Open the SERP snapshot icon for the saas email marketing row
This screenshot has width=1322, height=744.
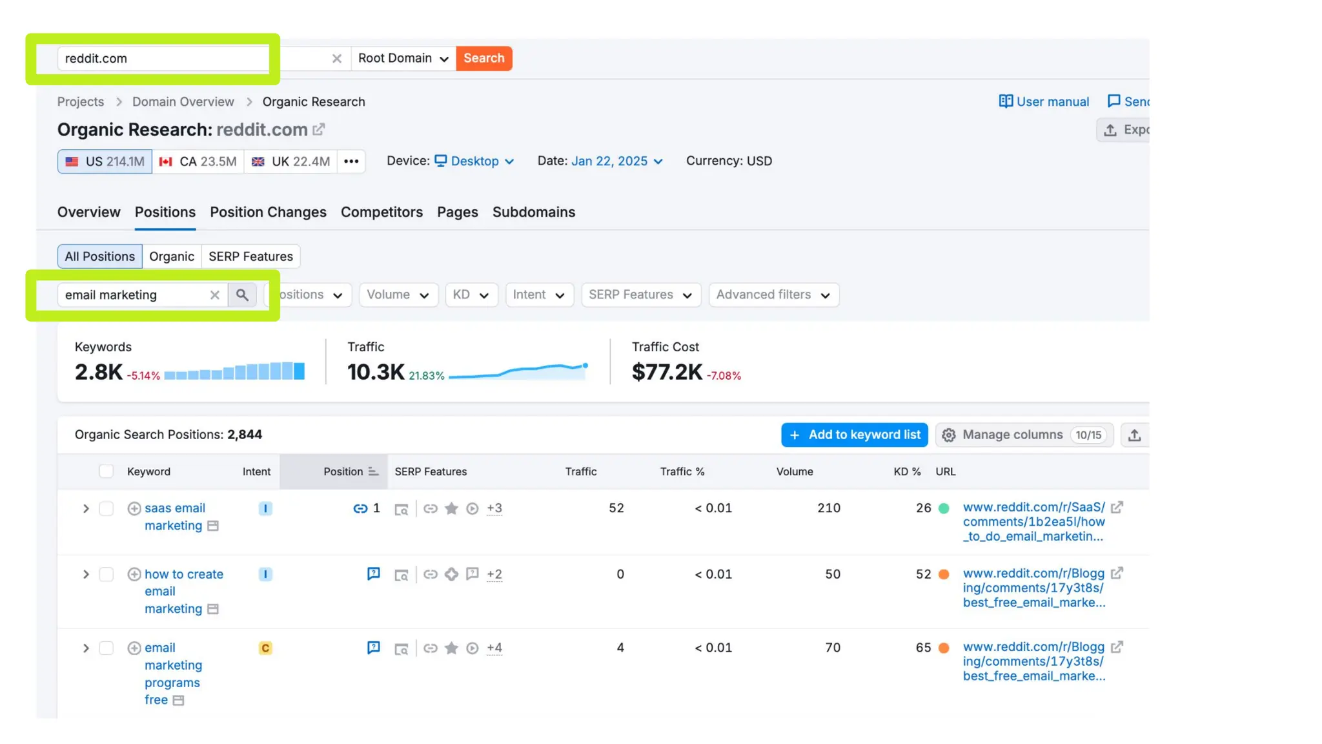coord(401,510)
